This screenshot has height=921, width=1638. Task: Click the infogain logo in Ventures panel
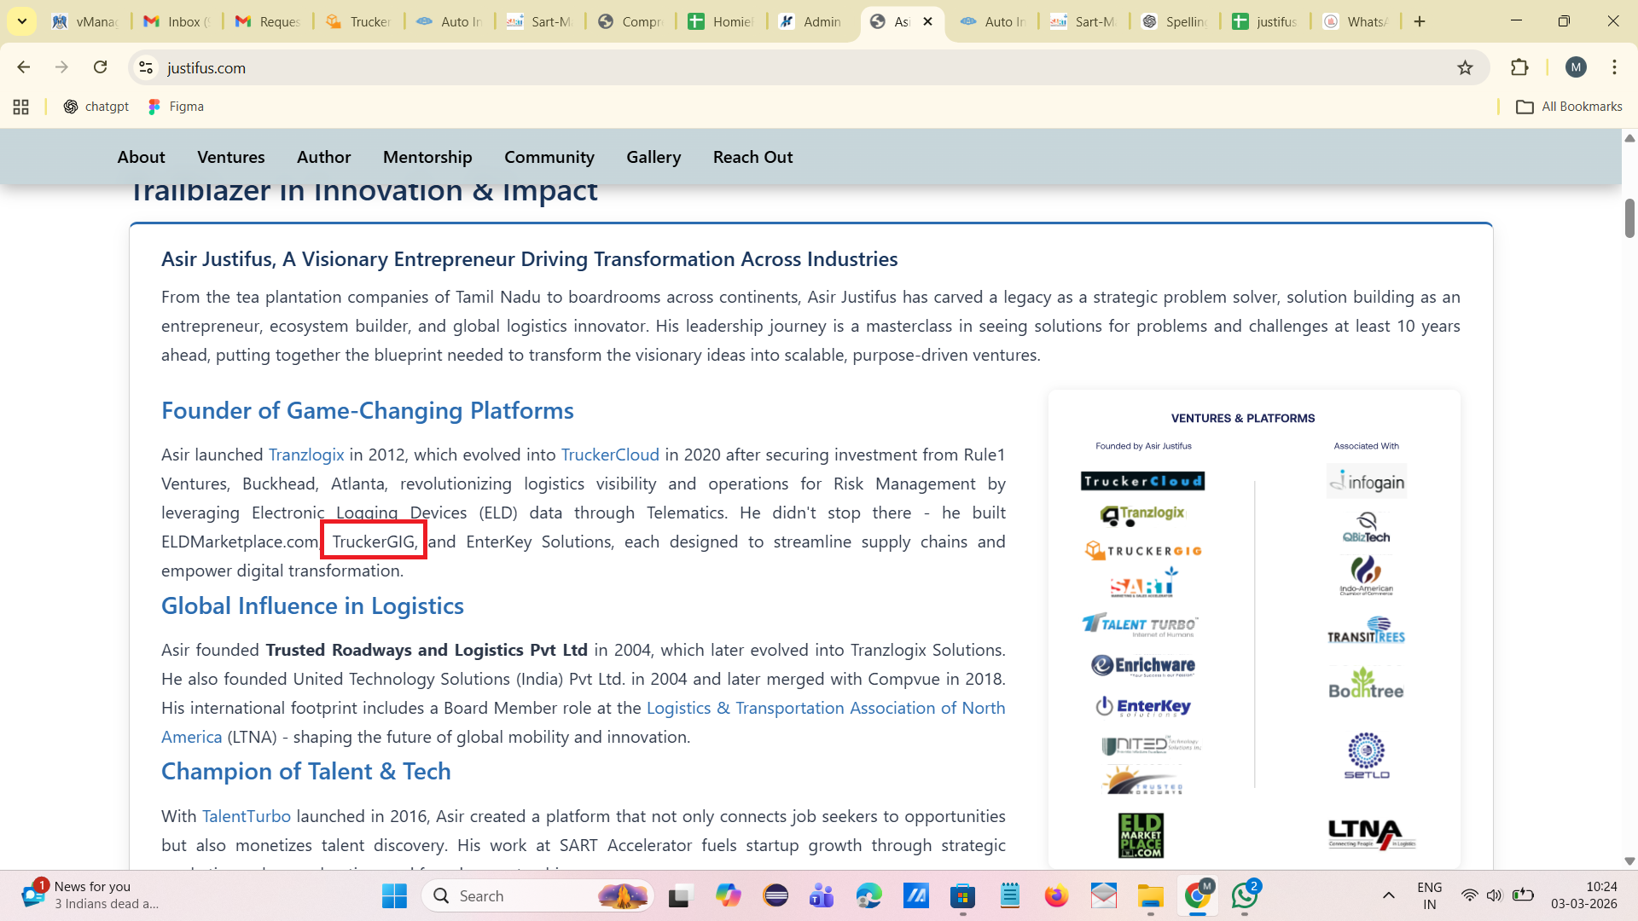(1367, 481)
